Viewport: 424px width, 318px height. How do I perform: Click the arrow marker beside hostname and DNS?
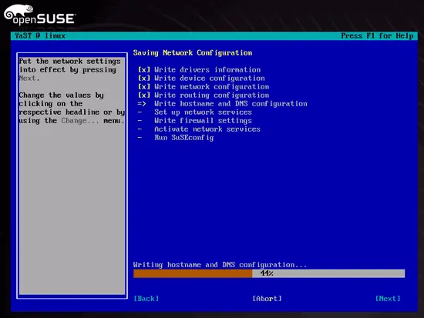(142, 104)
